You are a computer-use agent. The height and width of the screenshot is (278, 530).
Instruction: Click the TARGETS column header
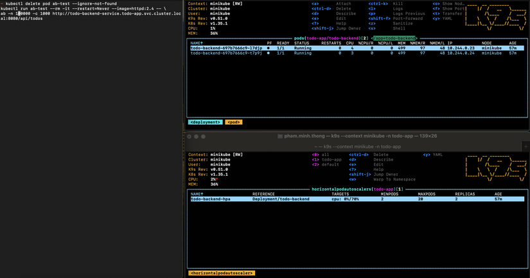[340, 195]
